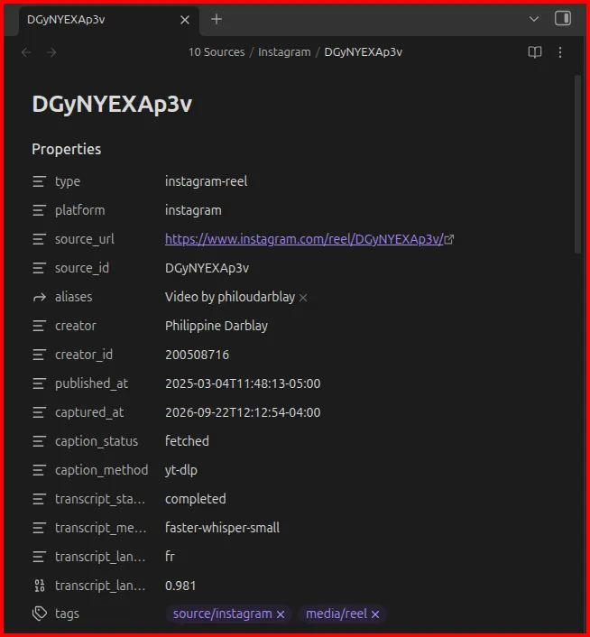
Task: Edit the captured_at timestamp value
Action: pos(243,412)
